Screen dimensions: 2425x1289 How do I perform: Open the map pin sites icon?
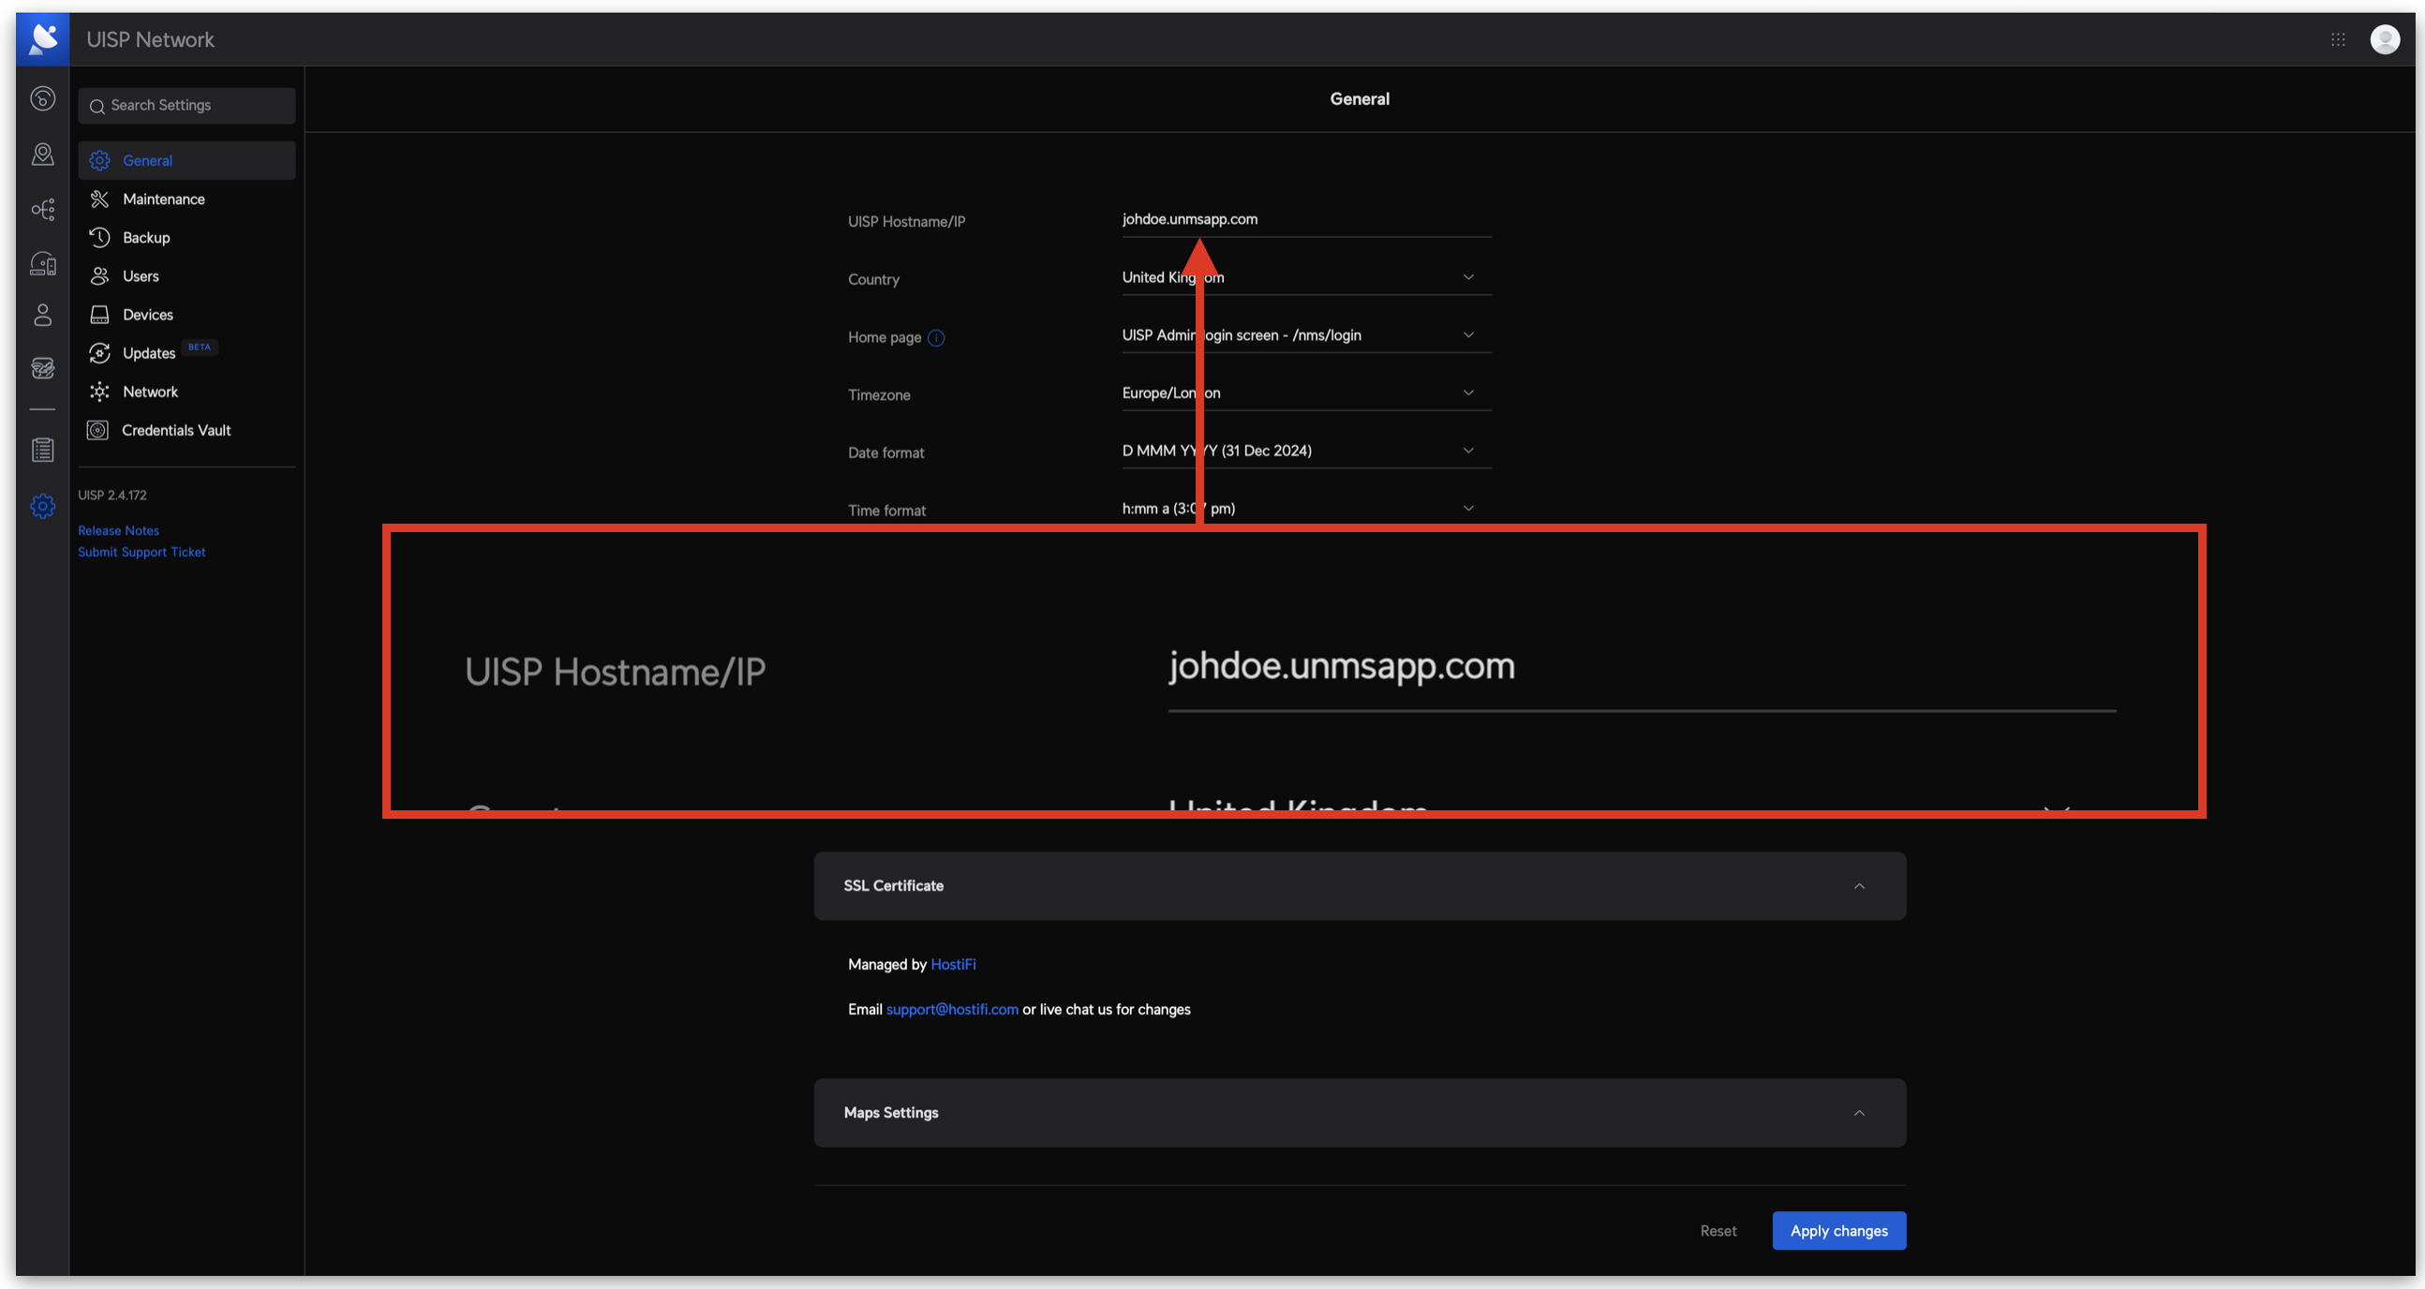point(42,154)
